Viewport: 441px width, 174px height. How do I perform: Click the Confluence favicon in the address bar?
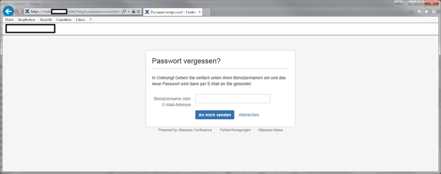(27, 12)
